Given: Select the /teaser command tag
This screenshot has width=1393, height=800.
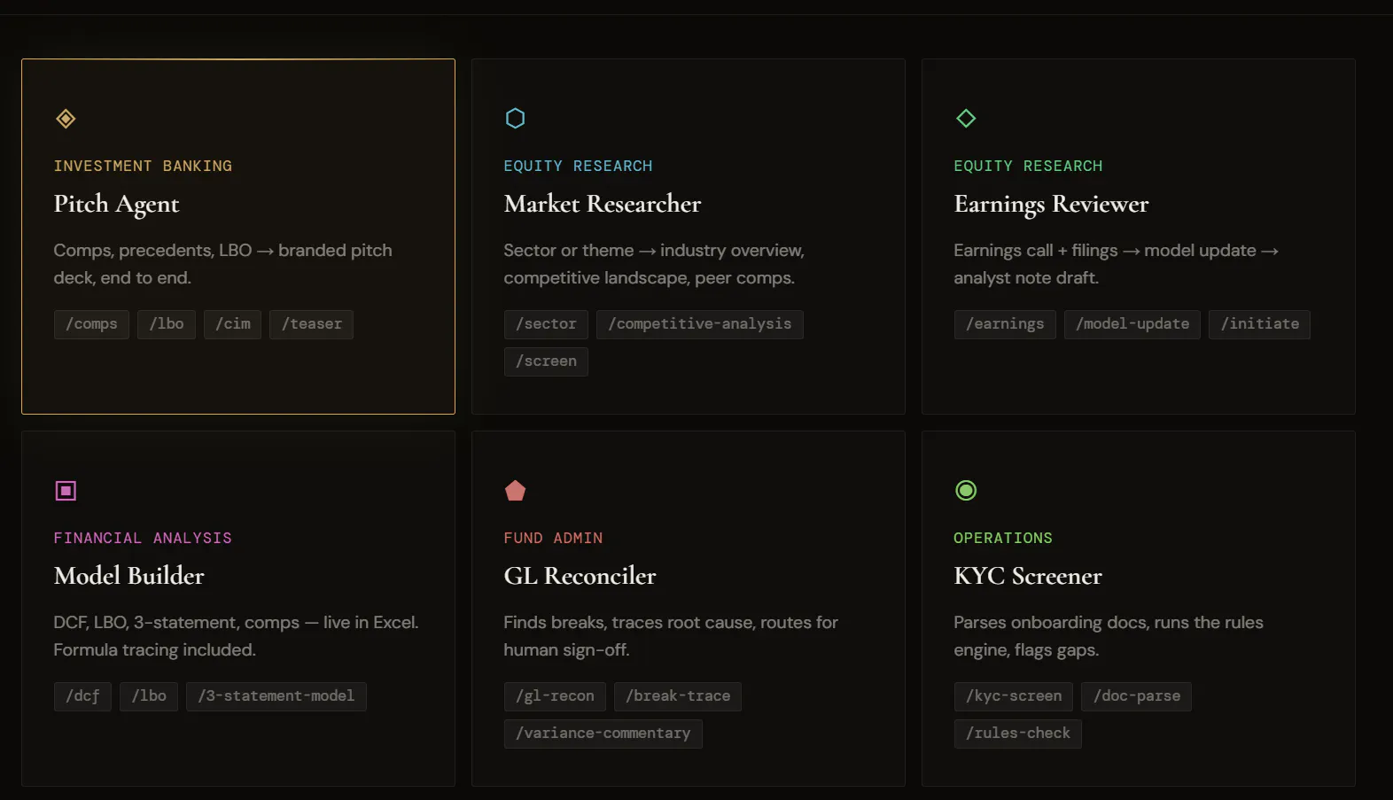Looking at the screenshot, I should [x=312, y=324].
